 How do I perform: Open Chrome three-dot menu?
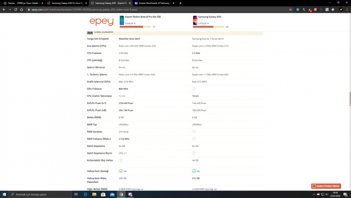pos(347,10)
